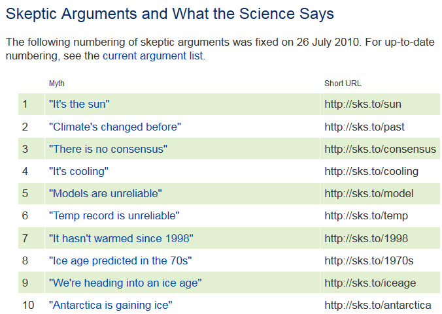Click the short URL sks.to/temp
The width and height of the screenshot is (442, 314).
click(x=364, y=215)
